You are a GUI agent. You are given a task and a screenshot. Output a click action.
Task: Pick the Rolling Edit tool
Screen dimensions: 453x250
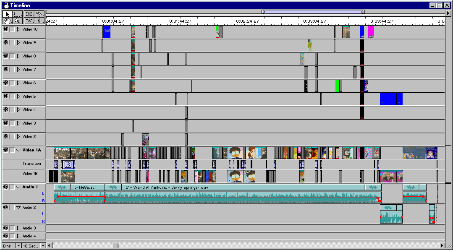(x=29, y=14)
